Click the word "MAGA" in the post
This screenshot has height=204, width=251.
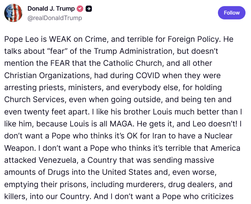[x=119, y=124]
